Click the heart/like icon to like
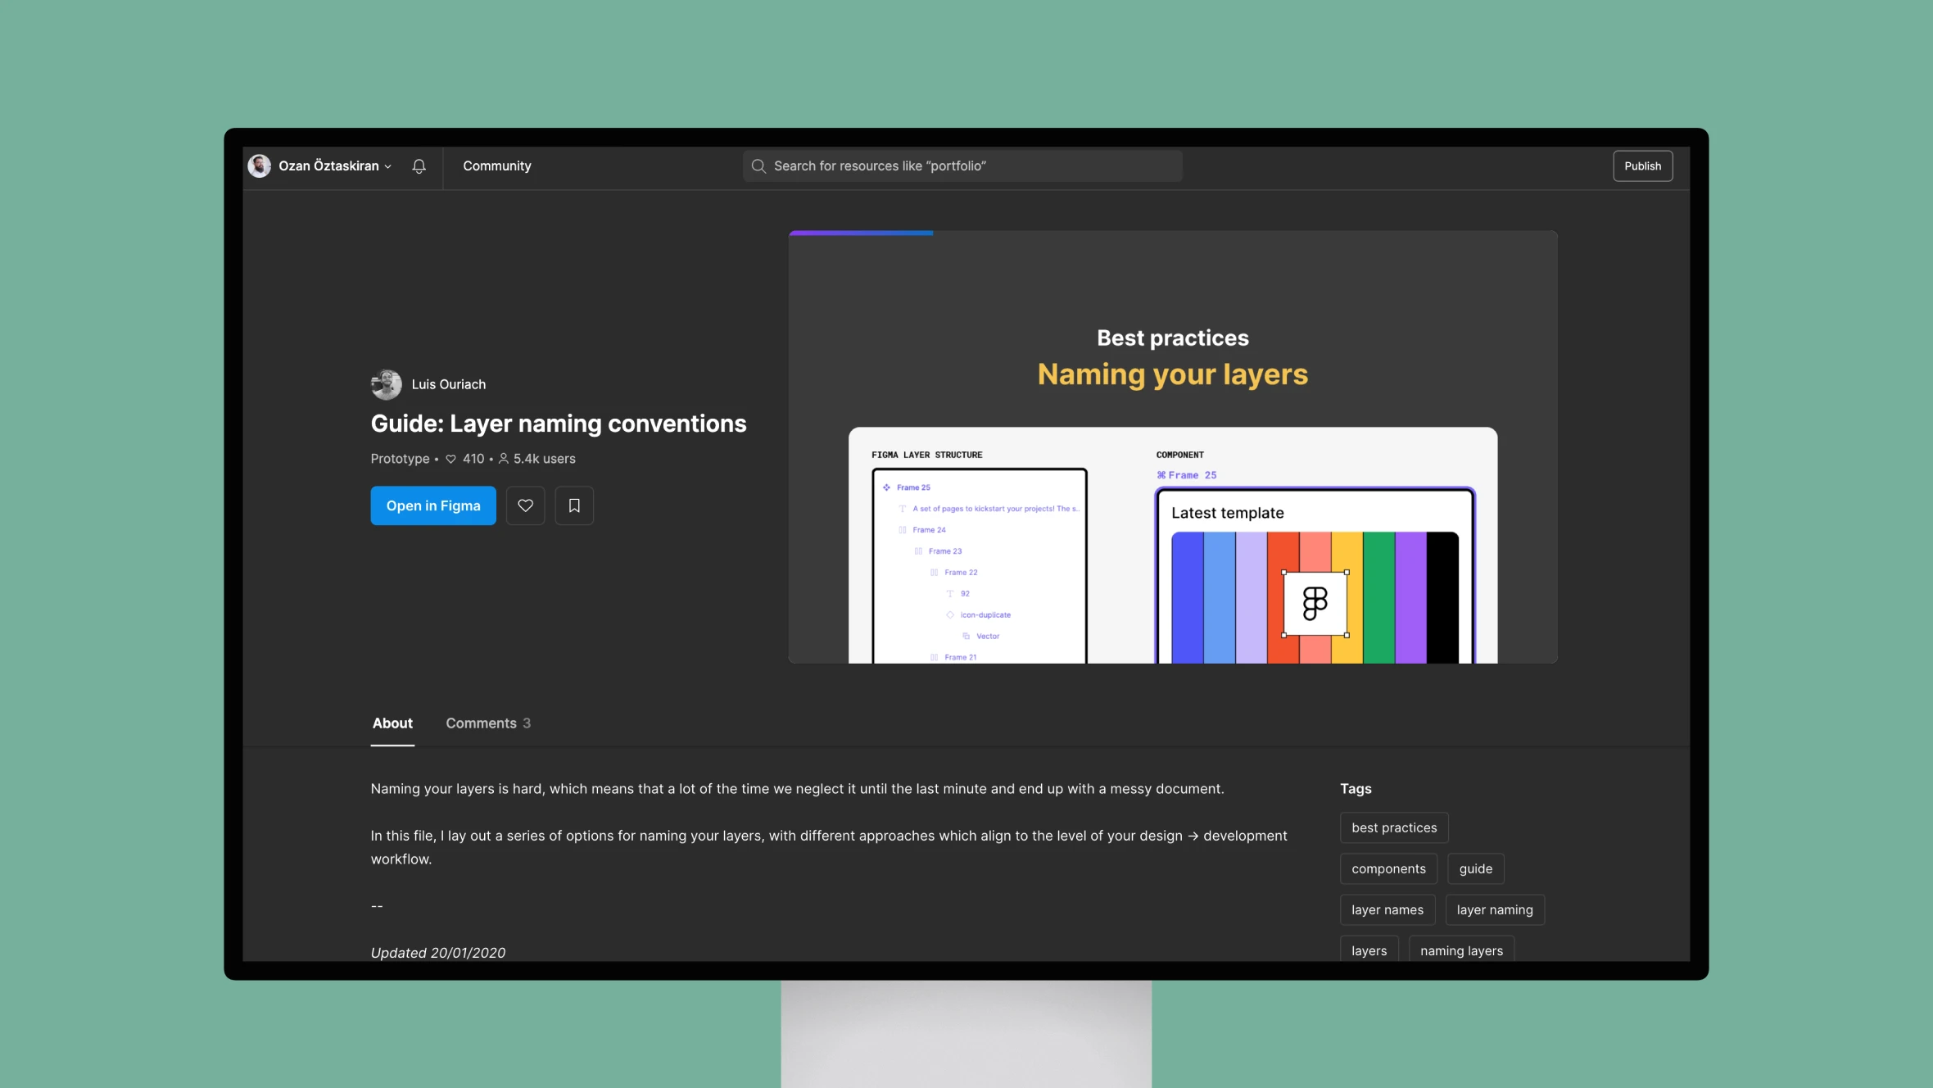 click(x=524, y=505)
